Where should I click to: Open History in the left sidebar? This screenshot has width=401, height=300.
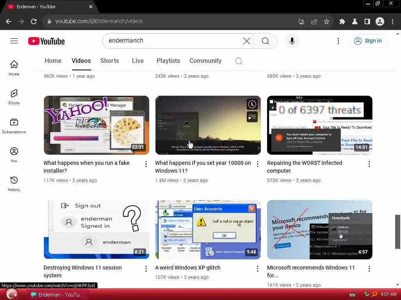[x=14, y=184]
